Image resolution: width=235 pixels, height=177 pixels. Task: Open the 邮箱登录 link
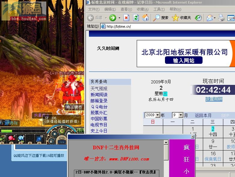(x=99, y=101)
